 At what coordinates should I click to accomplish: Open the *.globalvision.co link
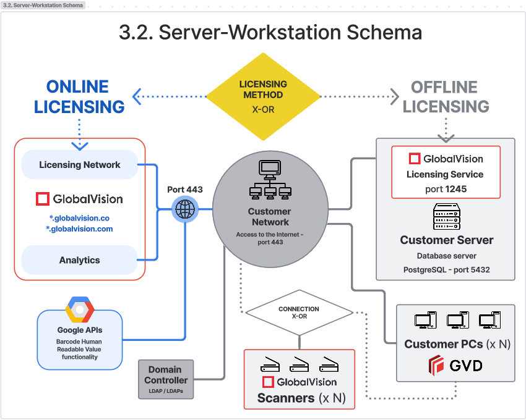pyautogui.click(x=80, y=218)
